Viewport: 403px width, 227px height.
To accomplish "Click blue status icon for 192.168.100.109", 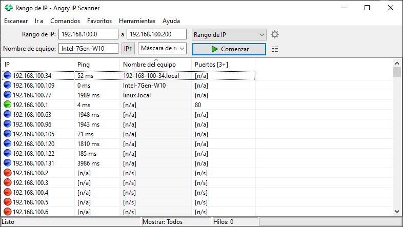I will (x=8, y=85).
